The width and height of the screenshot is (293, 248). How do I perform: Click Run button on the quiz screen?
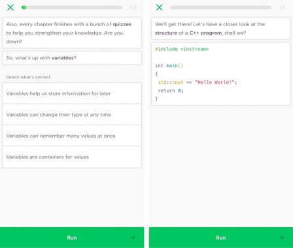(72, 238)
